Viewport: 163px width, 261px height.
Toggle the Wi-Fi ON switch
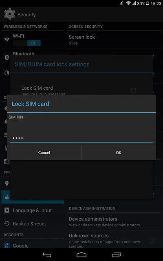(x=27, y=43)
